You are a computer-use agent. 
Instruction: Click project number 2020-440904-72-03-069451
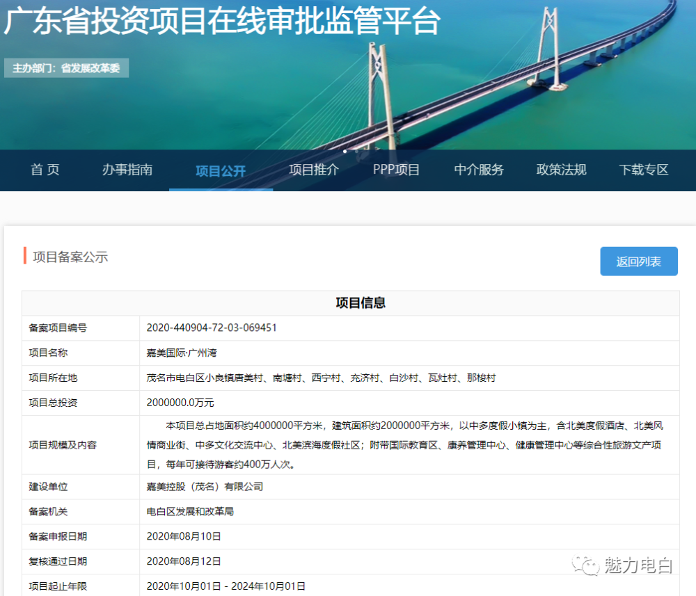click(x=212, y=328)
